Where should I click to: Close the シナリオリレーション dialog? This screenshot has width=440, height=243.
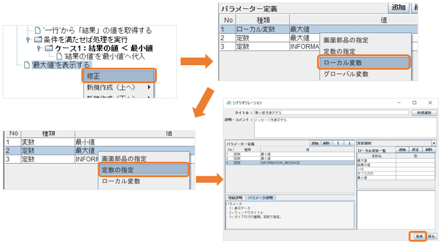[x=430, y=103]
